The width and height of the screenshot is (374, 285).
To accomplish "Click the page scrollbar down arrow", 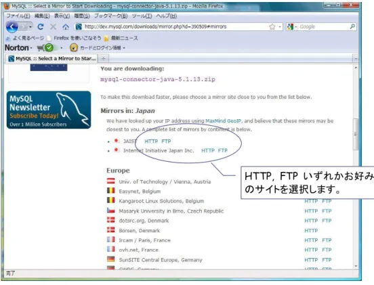I will click(356, 266).
